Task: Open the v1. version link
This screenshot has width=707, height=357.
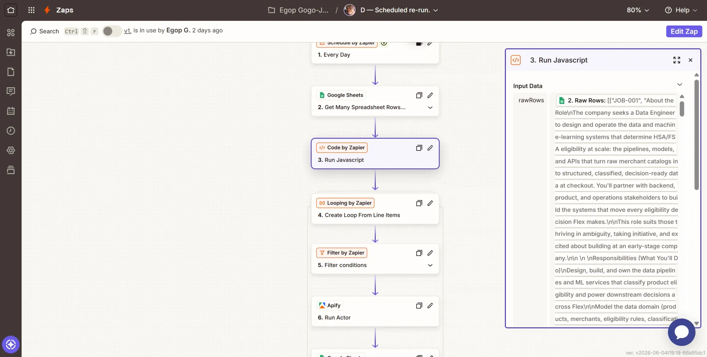Action: coord(128,31)
